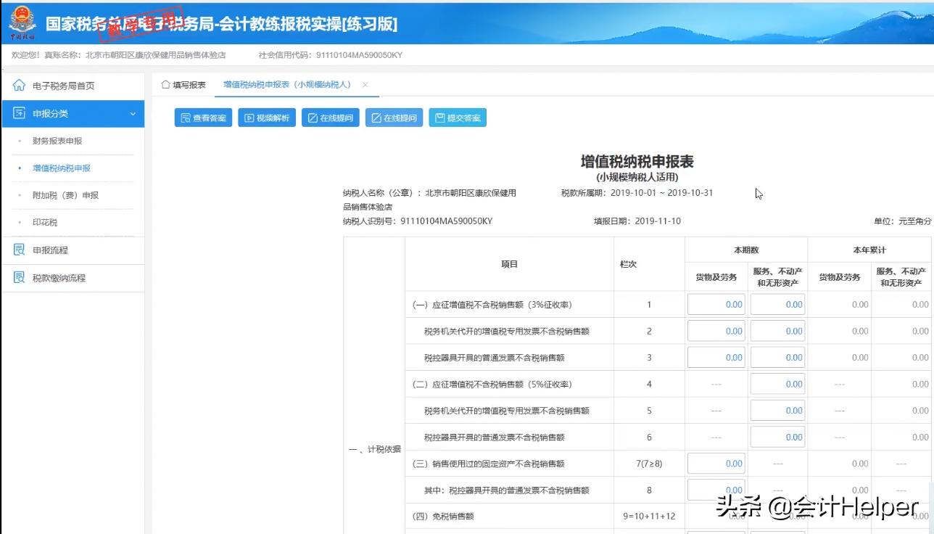The image size is (934, 534).
Task: Click row 1 货物及劳务 amount field
Action: tap(716, 304)
